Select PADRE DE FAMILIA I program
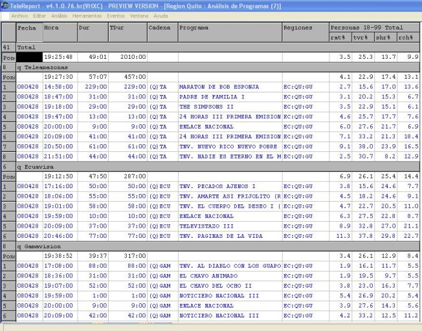 (x=212, y=97)
